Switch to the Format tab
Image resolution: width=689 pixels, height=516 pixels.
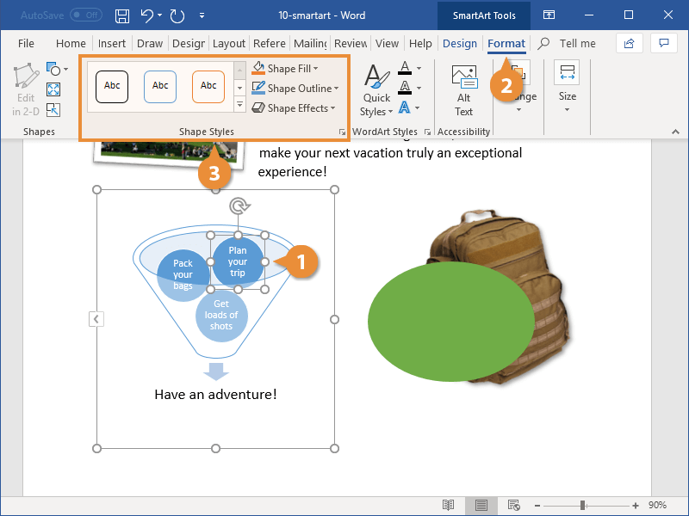[506, 43]
